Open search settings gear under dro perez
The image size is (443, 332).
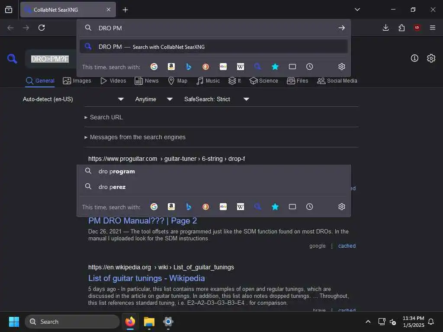pyautogui.click(x=342, y=207)
